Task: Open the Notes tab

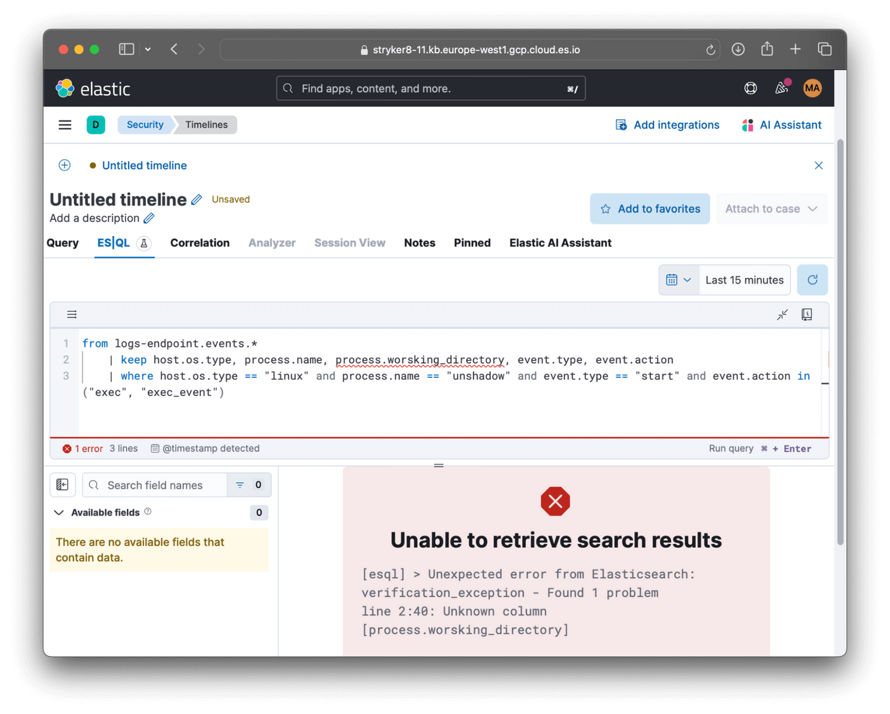Action: pos(419,243)
